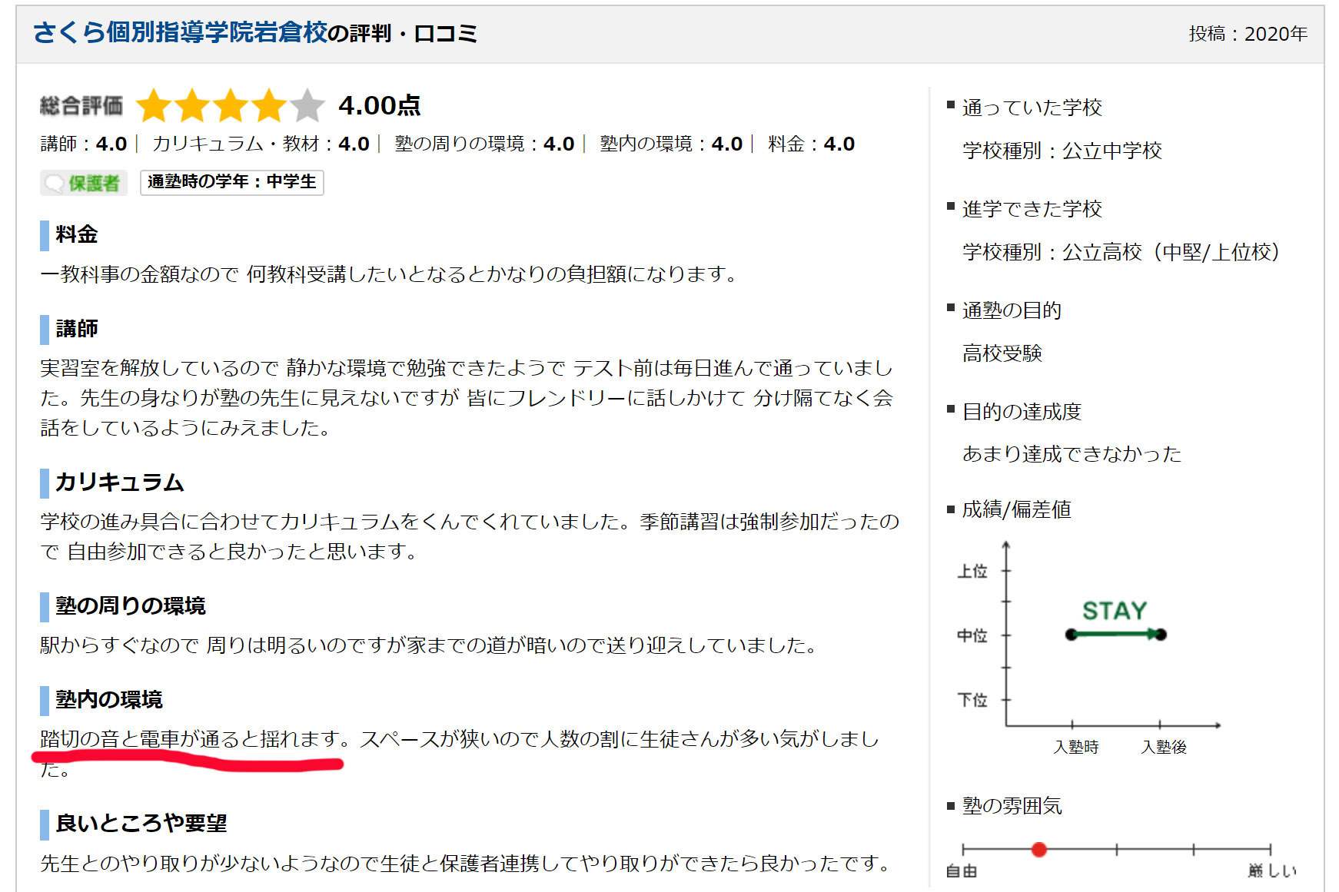Click the 通塾の目的 sidebar heading
This screenshot has width=1339, height=892.
point(1012,310)
